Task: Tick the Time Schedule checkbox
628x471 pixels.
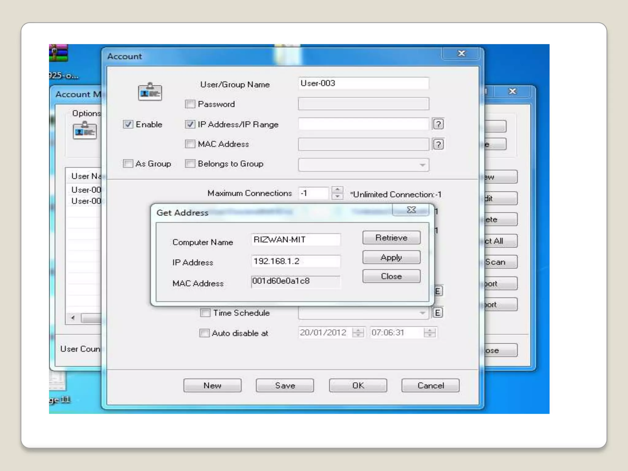Action: click(x=205, y=313)
